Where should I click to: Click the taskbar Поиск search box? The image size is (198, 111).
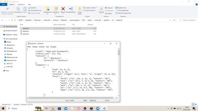25,108
